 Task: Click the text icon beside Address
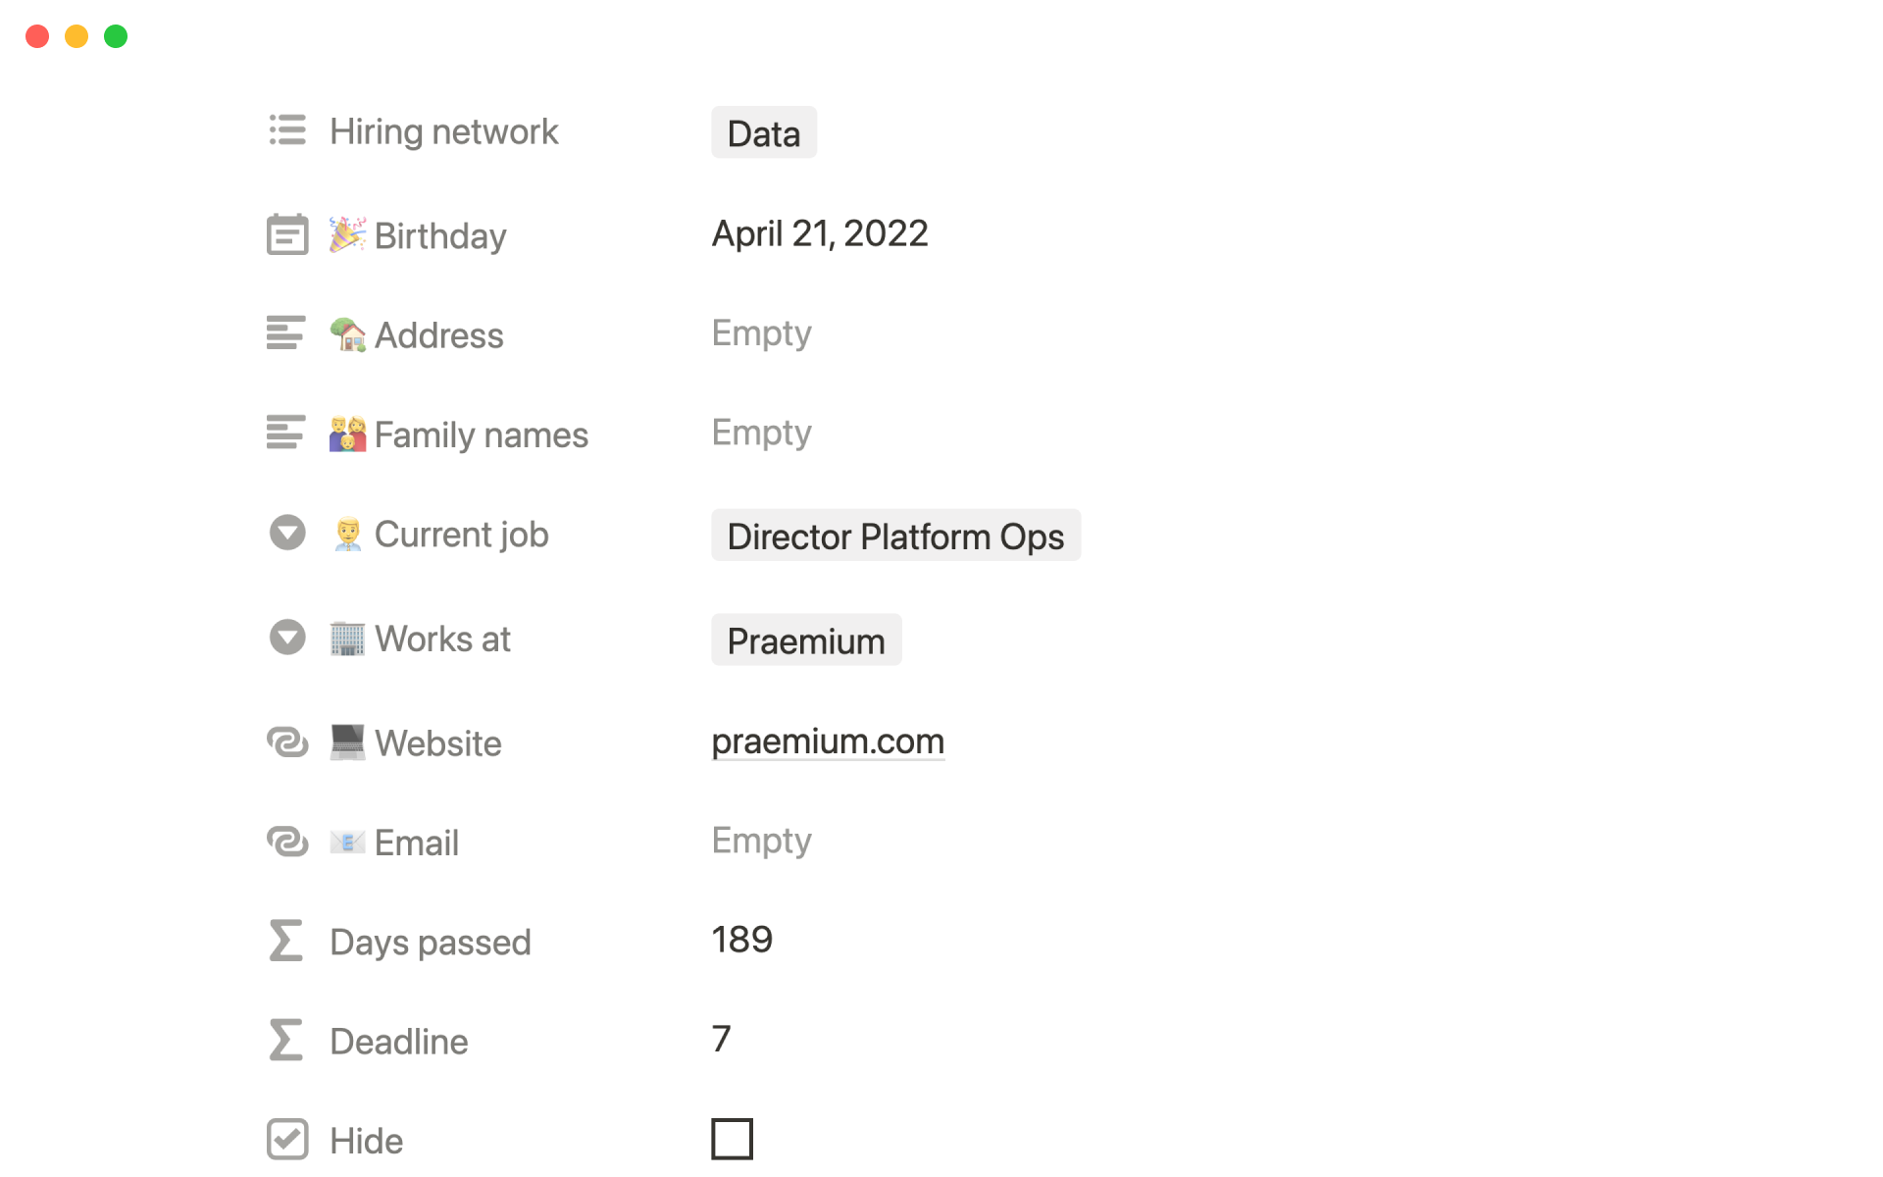[286, 333]
